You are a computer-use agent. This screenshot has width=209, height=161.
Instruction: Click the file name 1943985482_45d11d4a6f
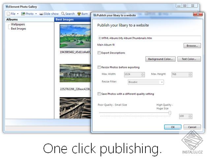click(75, 52)
